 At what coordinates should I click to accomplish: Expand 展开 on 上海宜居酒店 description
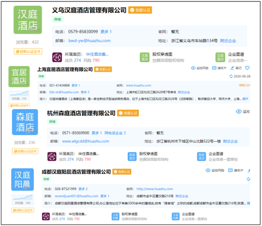tap(245, 99)
